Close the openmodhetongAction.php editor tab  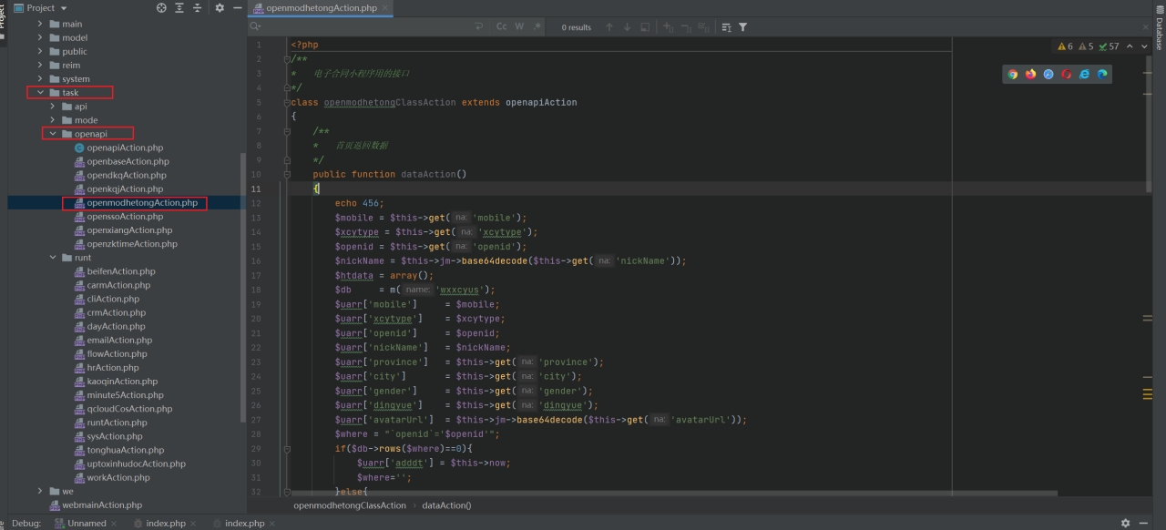click(x=385, y=8)
